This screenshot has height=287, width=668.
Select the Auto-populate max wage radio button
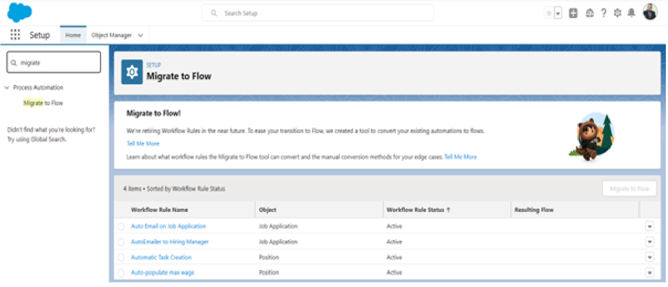coord(121,272)
